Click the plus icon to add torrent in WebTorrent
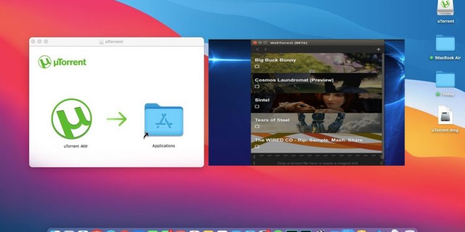This screenshot has width=465, height=232. coord(378,49)
